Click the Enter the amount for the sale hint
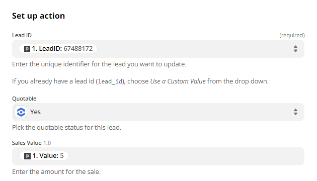The image size is (317, 181). tap(56, 172)
